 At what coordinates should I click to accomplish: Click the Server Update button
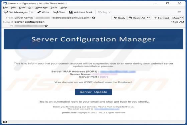93,92
